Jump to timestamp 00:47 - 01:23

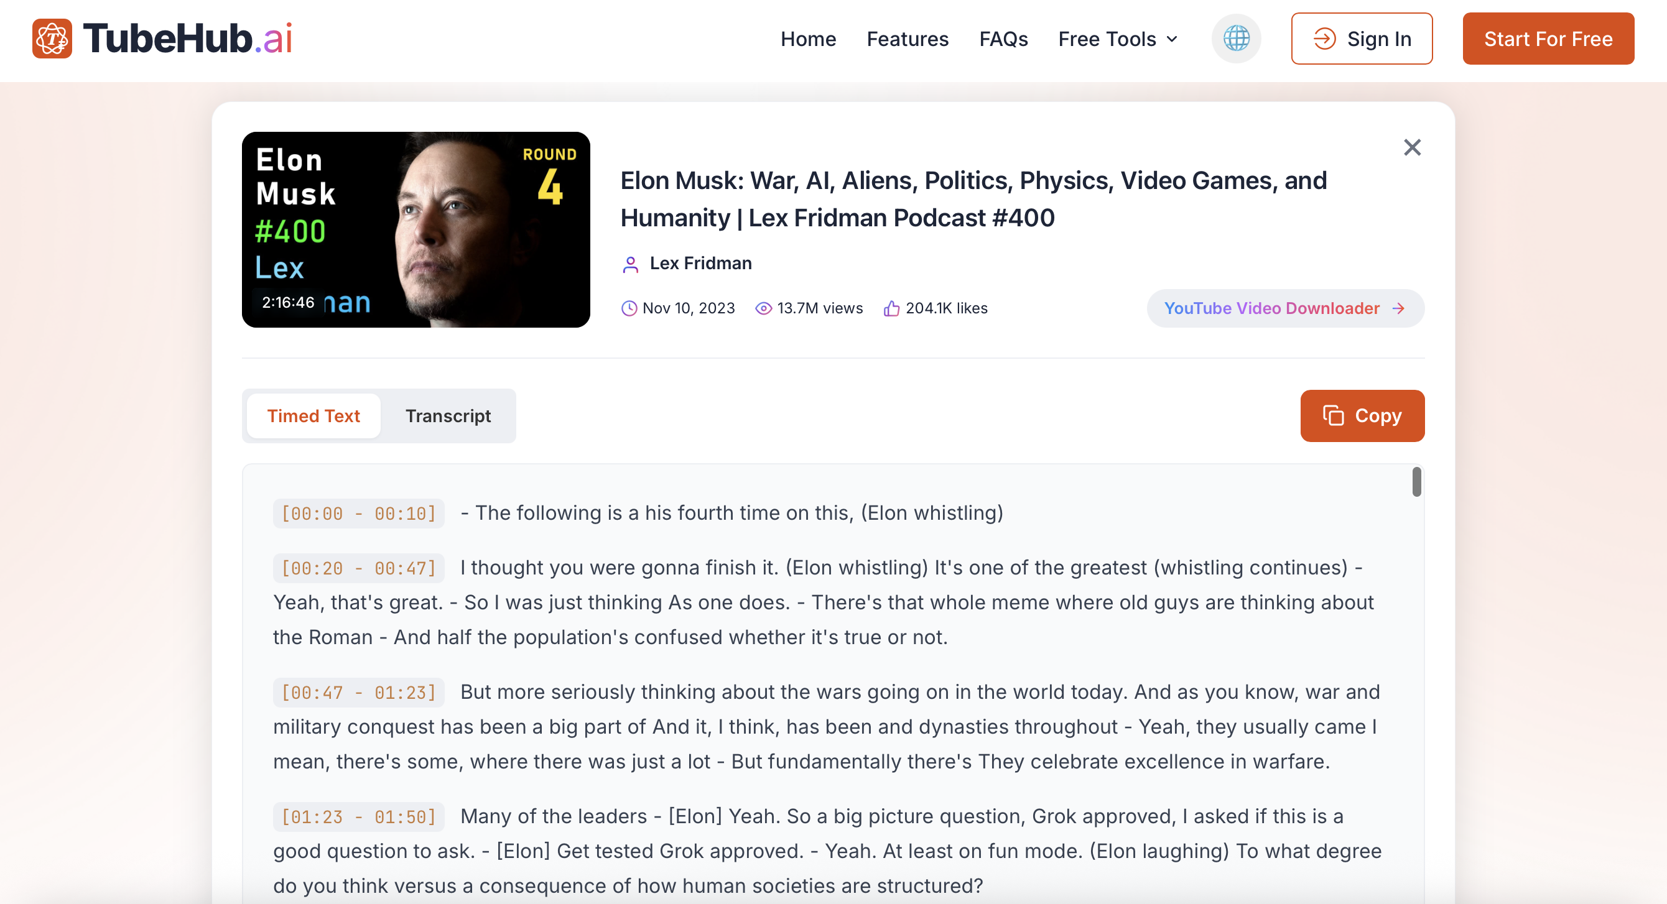(358, 693)
